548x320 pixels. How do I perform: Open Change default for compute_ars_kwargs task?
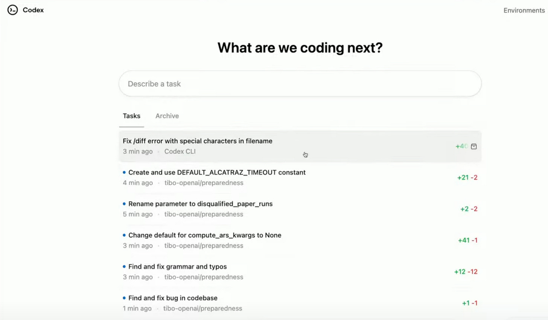[x=300, y=240]
